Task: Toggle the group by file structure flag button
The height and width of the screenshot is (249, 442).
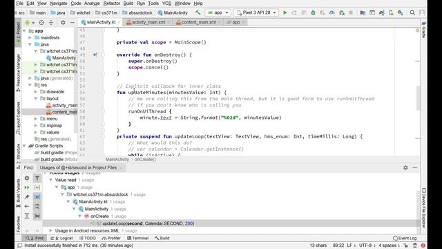Action: click(37, 216)
